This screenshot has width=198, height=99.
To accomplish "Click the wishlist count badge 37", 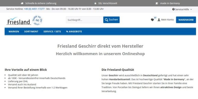I will pos(155,18).
